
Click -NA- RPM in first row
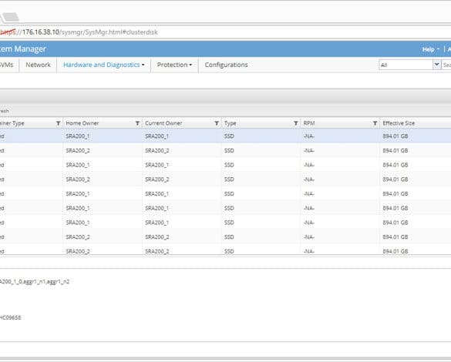(x=309, y=136)
